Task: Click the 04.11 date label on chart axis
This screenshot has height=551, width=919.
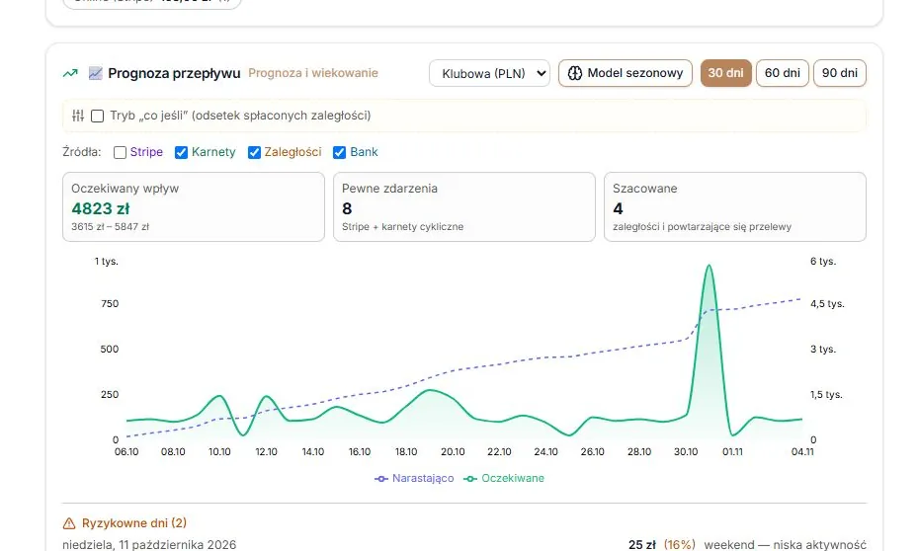Action: tap(802, 452)
